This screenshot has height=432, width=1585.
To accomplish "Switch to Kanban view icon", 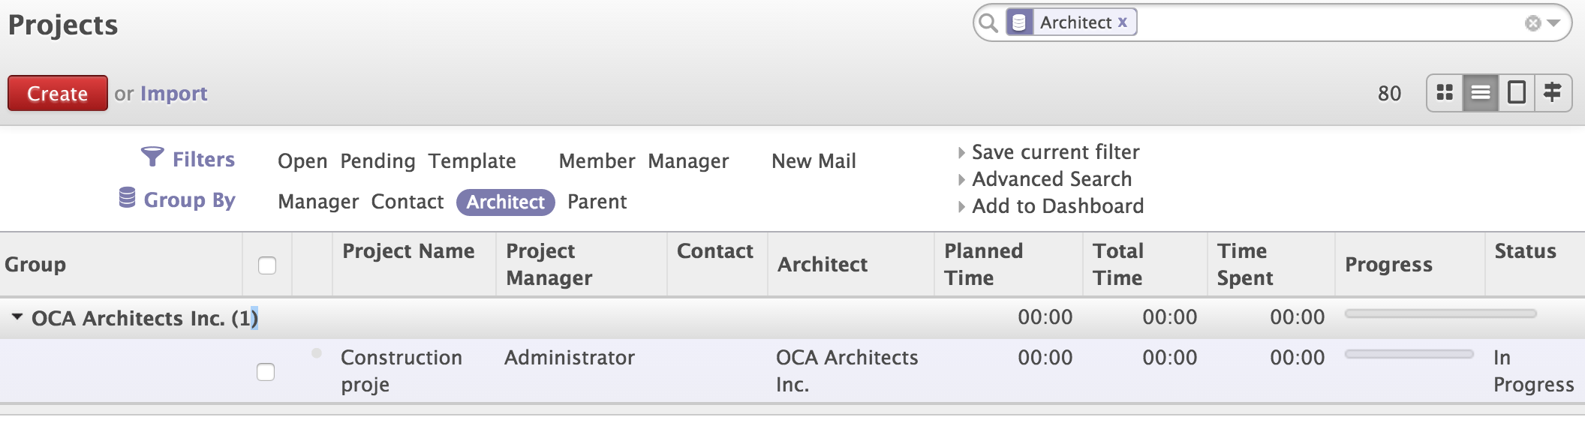I will click(x=1445, y=93).
